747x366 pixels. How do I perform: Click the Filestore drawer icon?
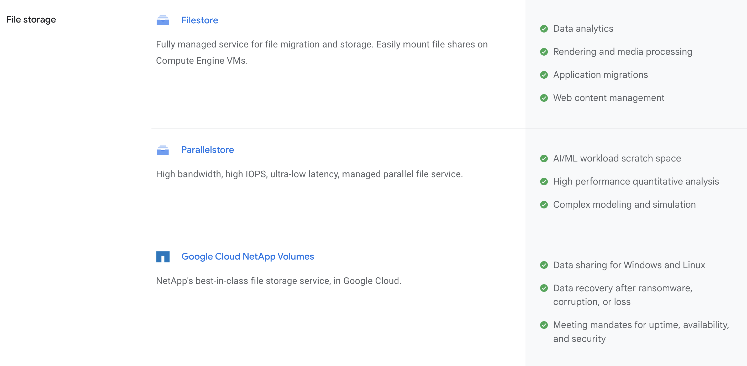(163, 20)
